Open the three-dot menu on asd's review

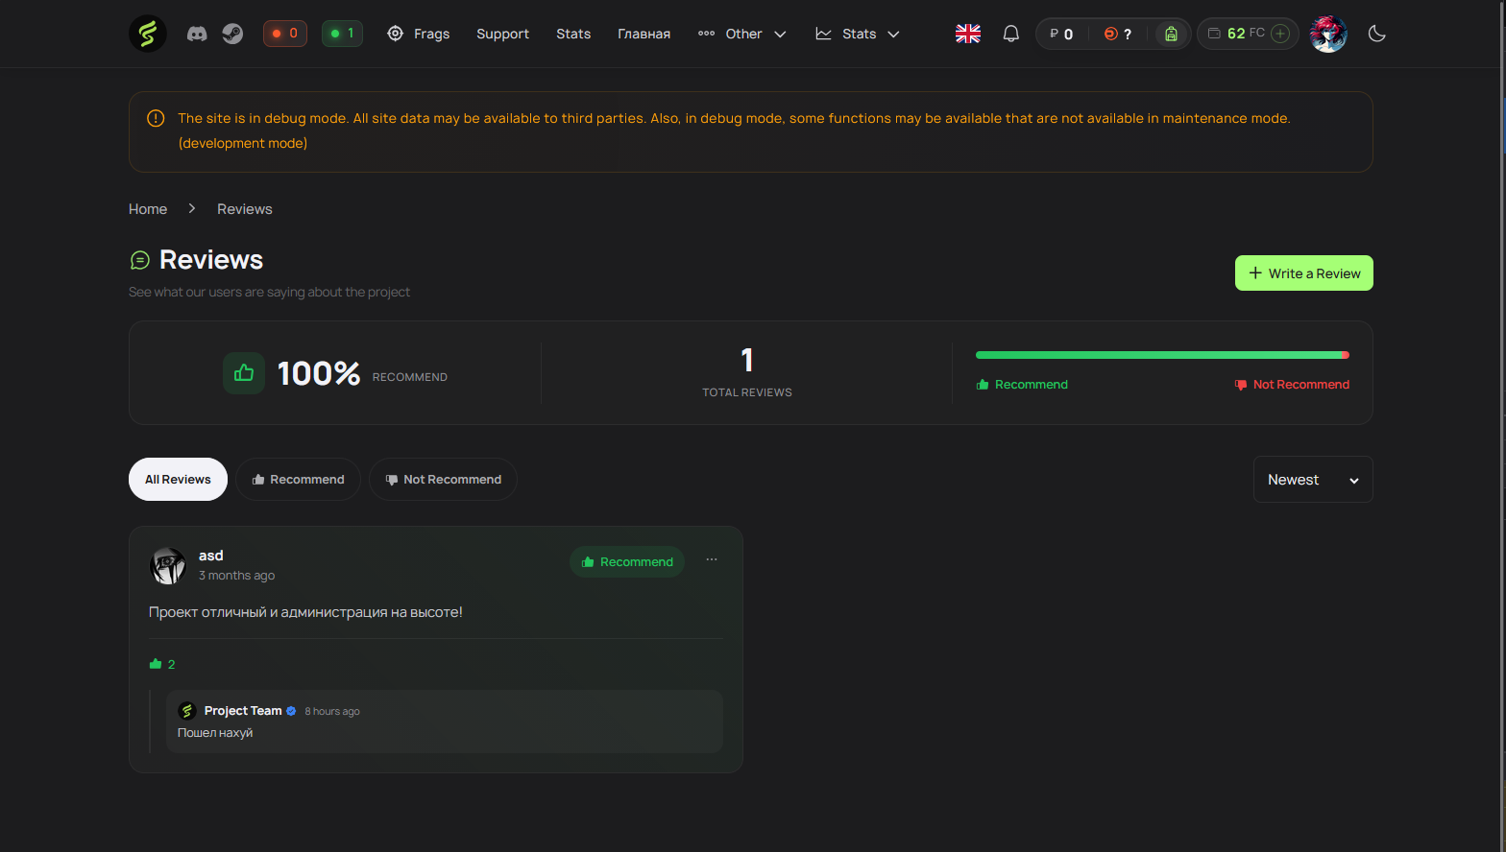tap(712, 559)
